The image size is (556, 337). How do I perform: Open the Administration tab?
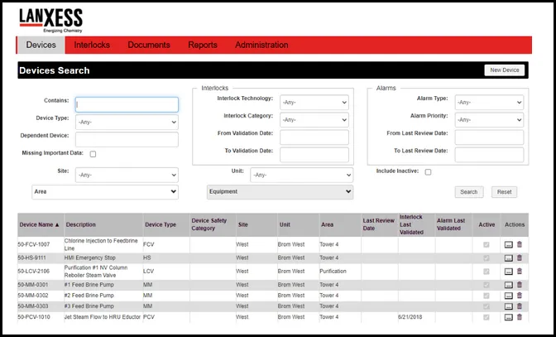(x=261, y=45)
